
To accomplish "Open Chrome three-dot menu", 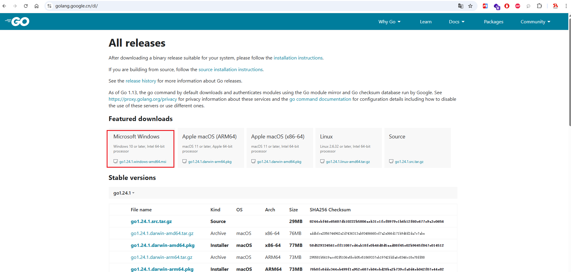I will point(566,6).
